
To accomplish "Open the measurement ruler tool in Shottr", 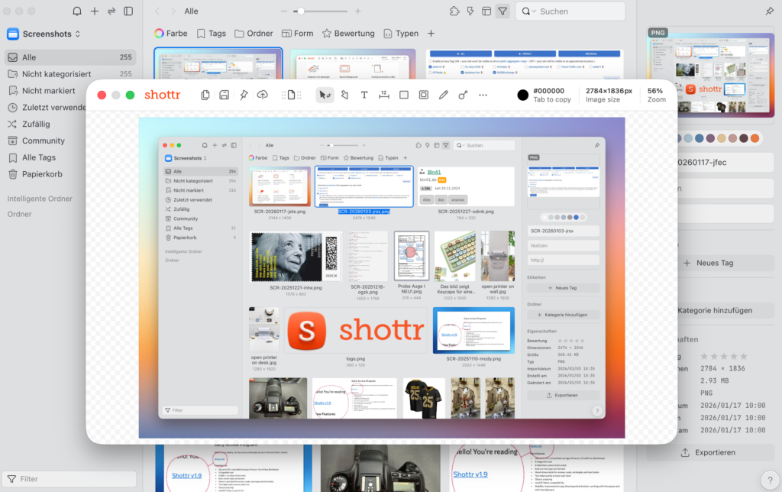I will point(384,95).
